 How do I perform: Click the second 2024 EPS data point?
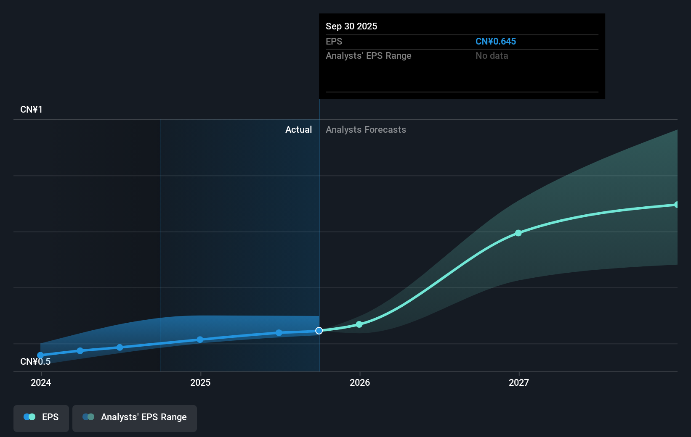(80, 350)
